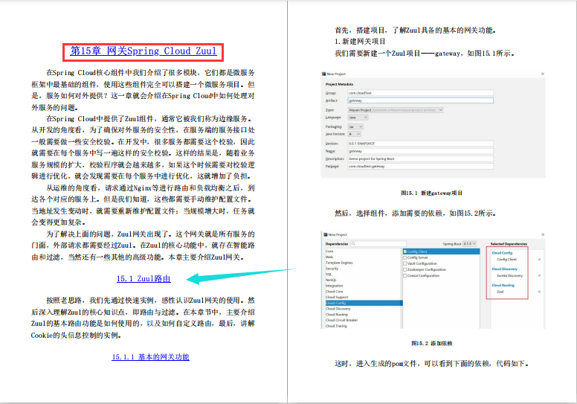
Task: Open the '15.1.1 基本的网关功能' subsection link
Action: (150, 357)
